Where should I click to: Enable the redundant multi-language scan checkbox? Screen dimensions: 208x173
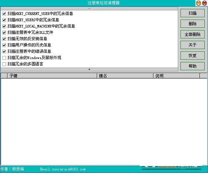[x=4, y=64]
